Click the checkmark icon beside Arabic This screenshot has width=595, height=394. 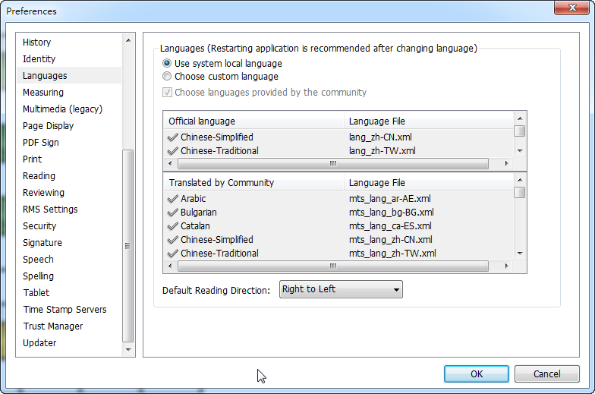click(173, 199)
